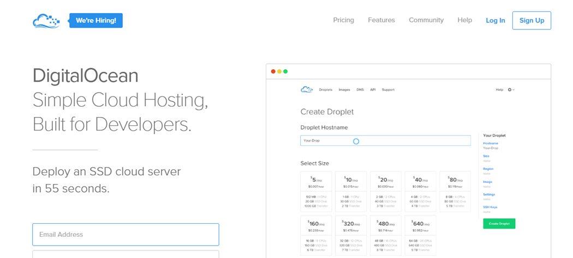Open the Features menu item
Image resolution: width=573 pixels, height=258 pixels.
[381, 20]
